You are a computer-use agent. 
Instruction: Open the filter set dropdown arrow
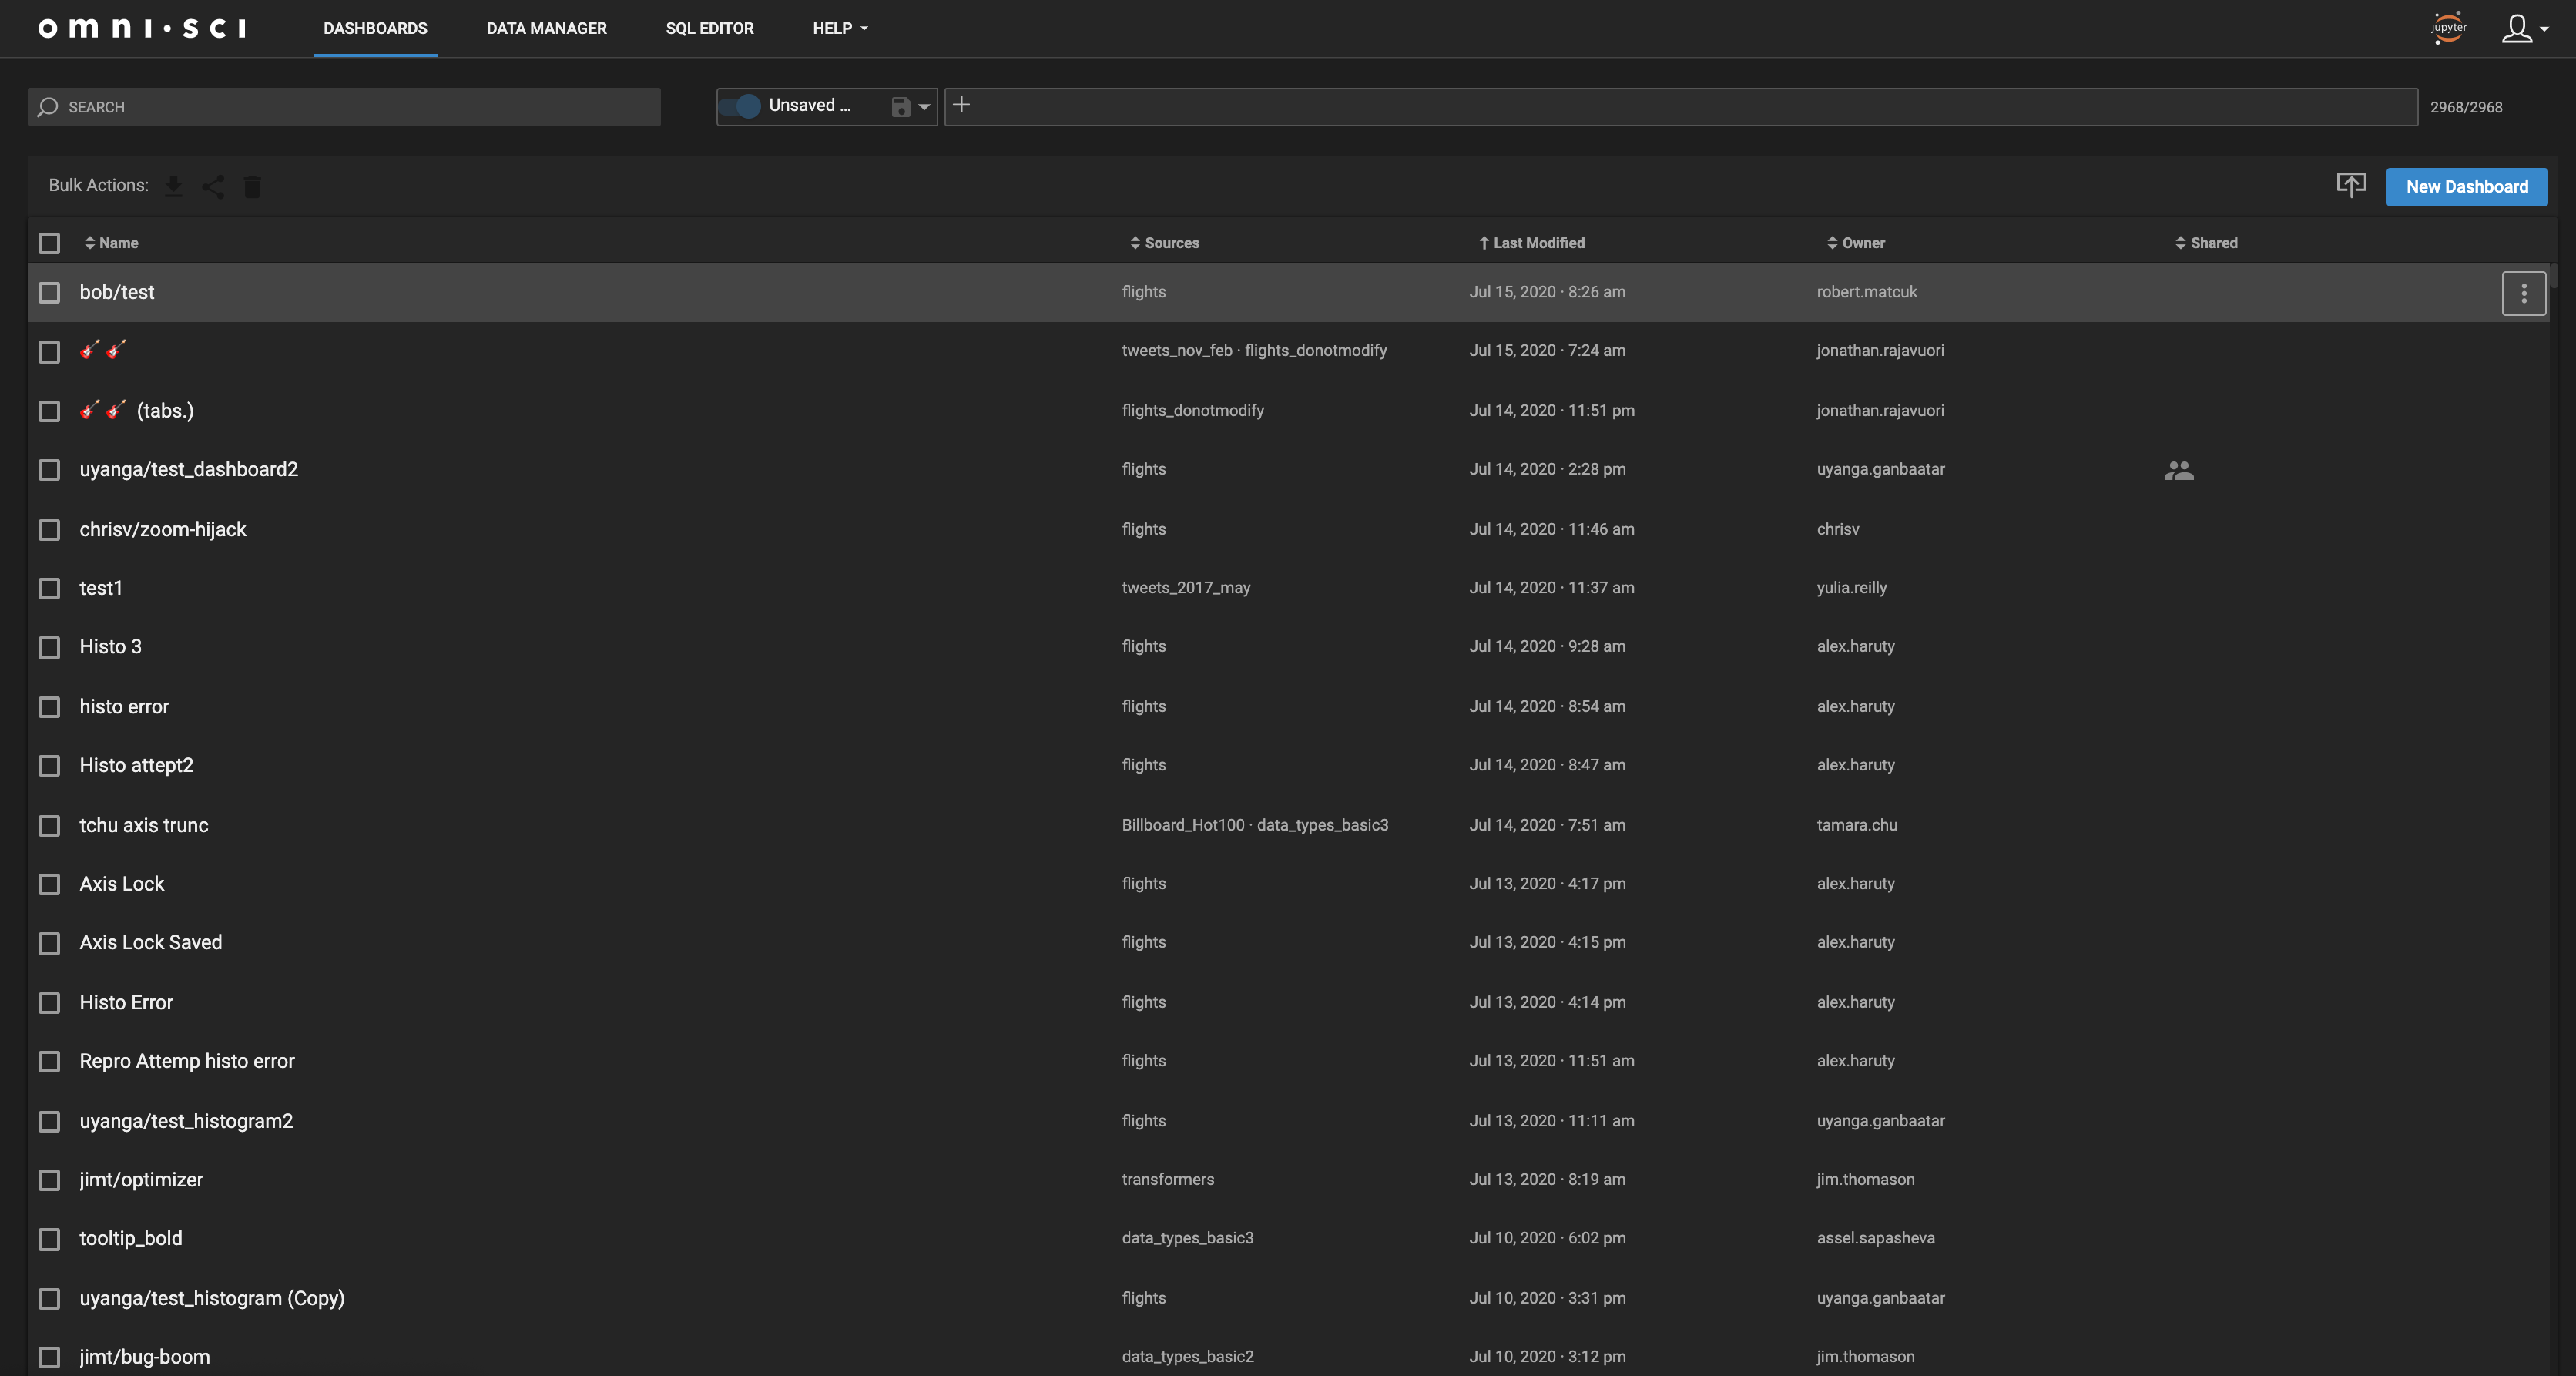tap(924, 107)
